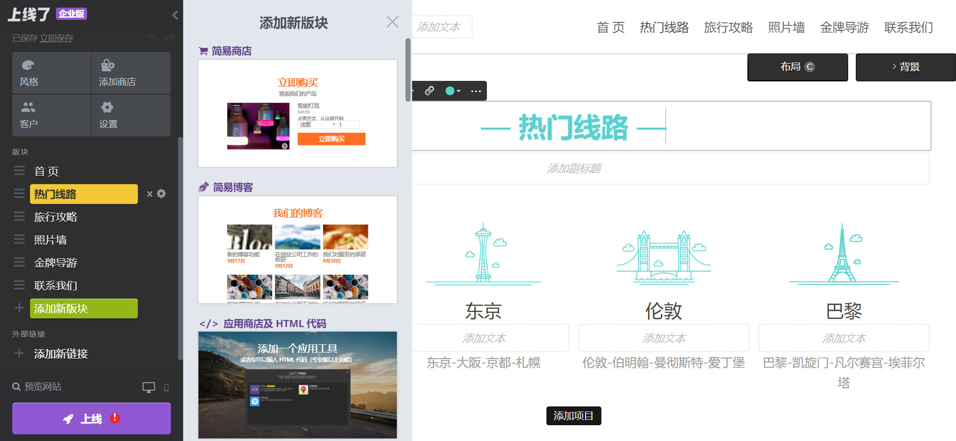Select the 金牌导游 section in sidebar
This screenshot has height=441, width=956.
coord(55,262)
